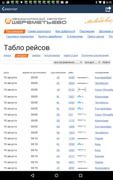Click JU company code link

tap(58, 90)
